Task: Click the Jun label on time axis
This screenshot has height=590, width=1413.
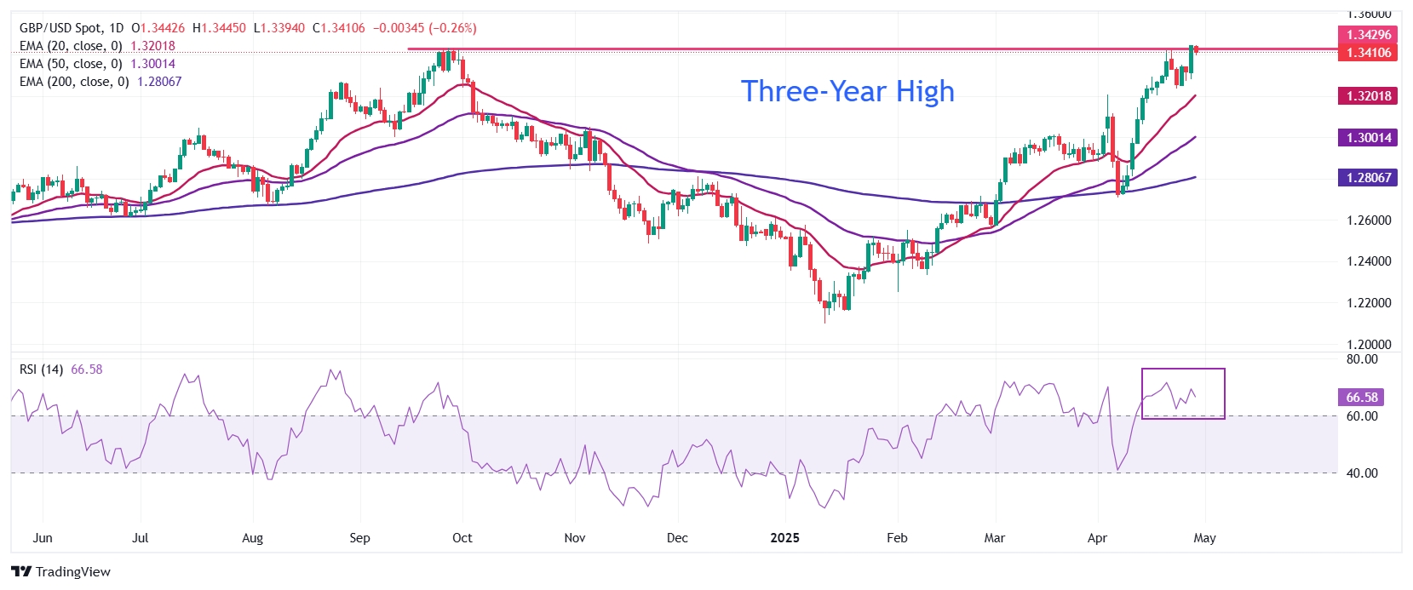Action: click(x=43, y=538)
